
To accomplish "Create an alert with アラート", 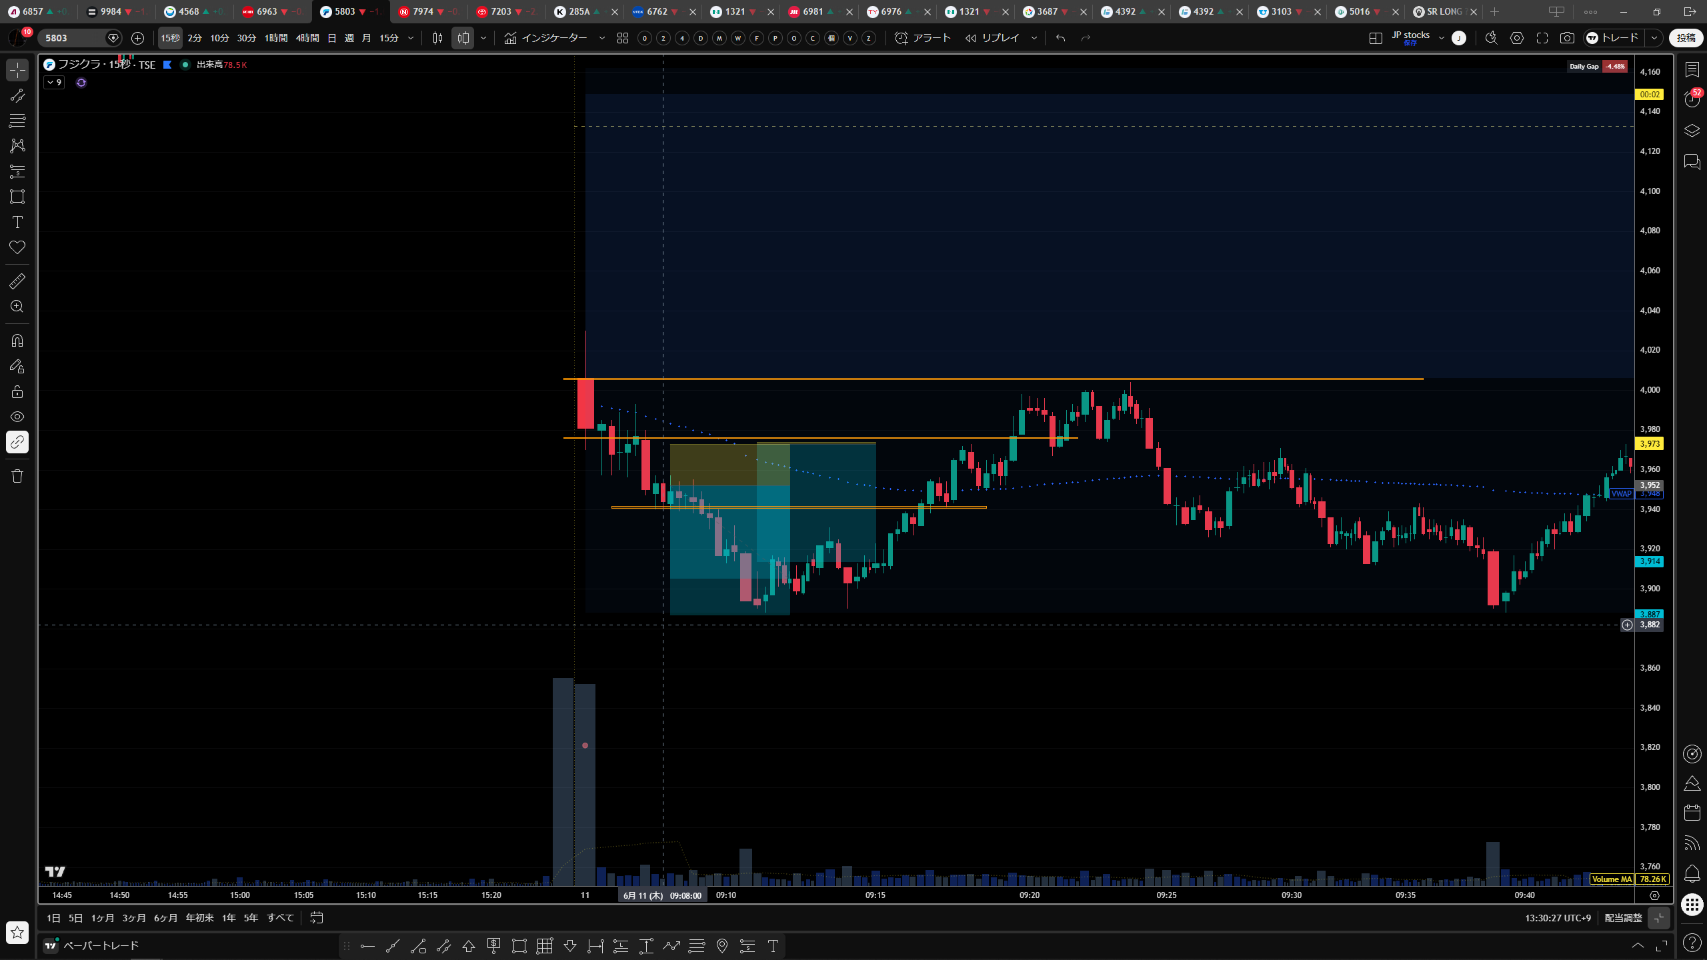I will 923,38.
